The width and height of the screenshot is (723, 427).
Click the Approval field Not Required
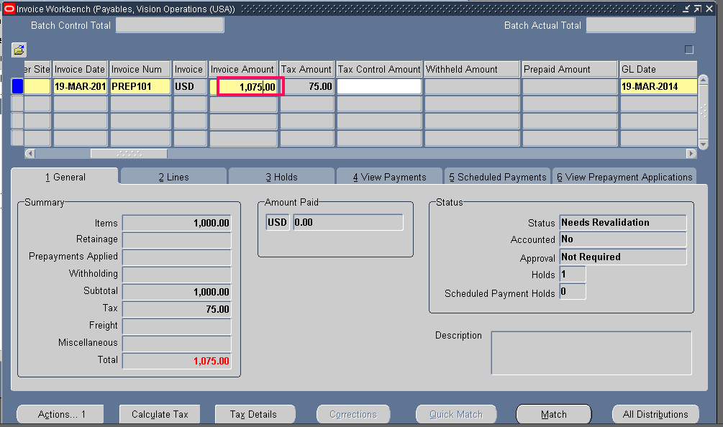623,257
